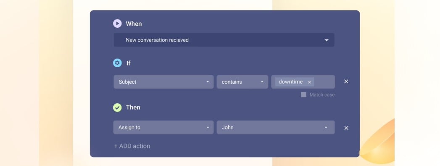Open the Assign to action dropdown

[x=163, y=127]
